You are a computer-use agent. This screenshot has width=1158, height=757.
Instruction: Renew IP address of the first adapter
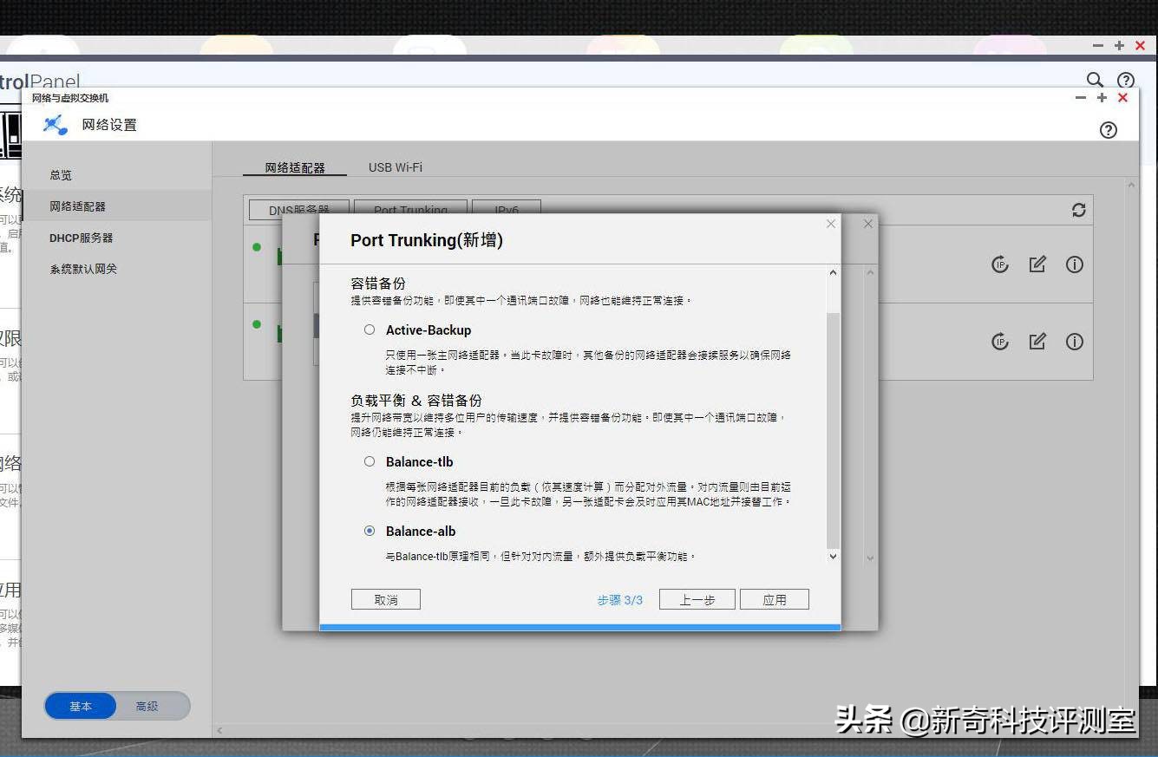[1000, 264]
